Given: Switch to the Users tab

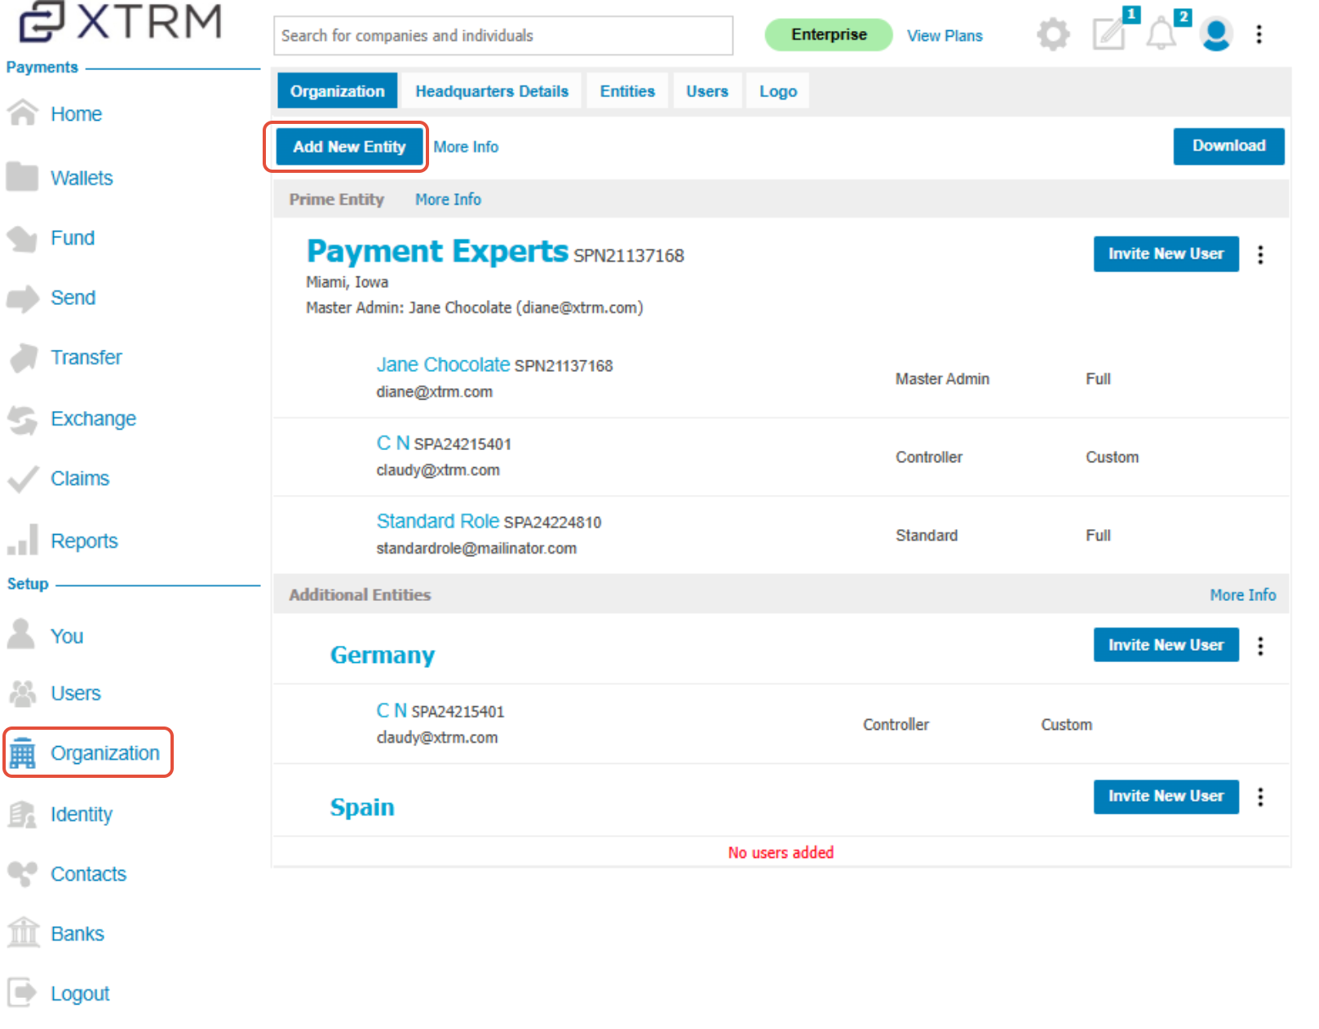Looking at the screenshot, I should coord(707,91).
